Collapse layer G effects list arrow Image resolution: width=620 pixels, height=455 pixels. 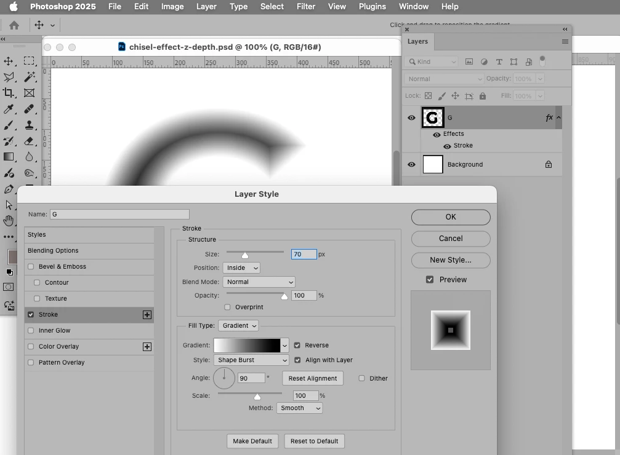point(558,117)
